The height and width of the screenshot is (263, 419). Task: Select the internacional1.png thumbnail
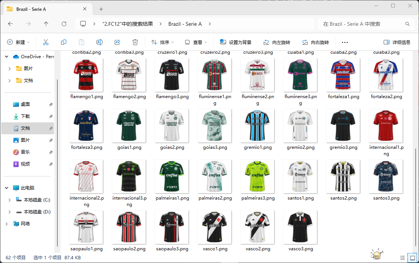click(386, 126)
